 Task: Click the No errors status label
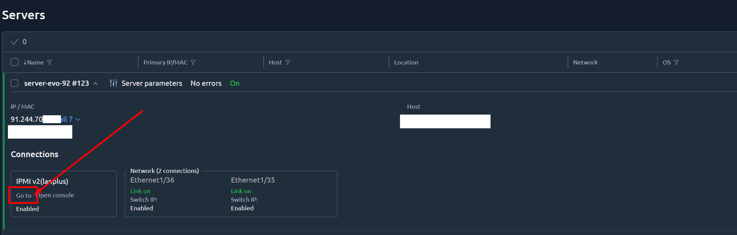206,83
